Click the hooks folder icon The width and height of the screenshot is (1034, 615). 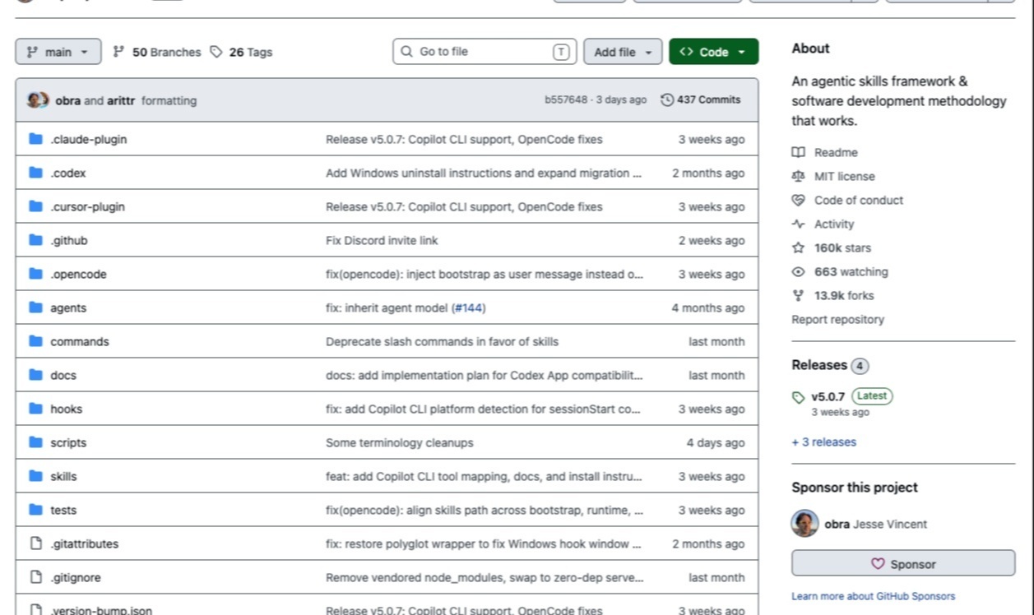point(35,409)
